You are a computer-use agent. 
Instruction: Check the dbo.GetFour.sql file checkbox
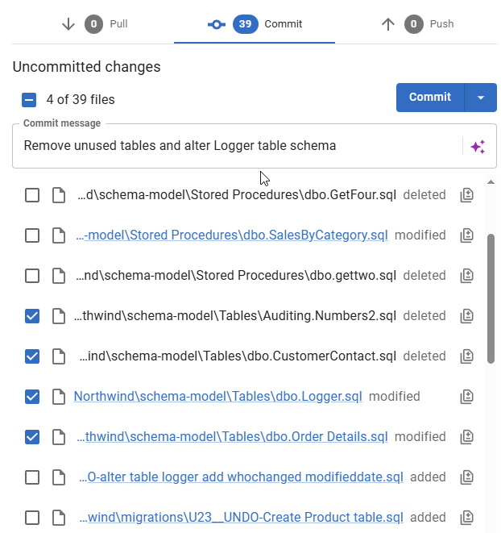32,195
